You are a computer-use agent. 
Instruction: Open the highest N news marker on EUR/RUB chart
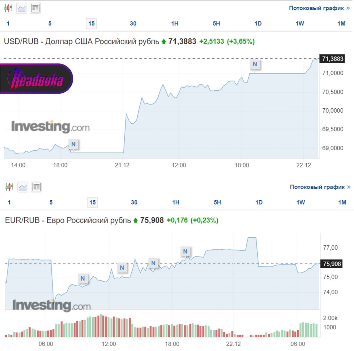(185, 252)
